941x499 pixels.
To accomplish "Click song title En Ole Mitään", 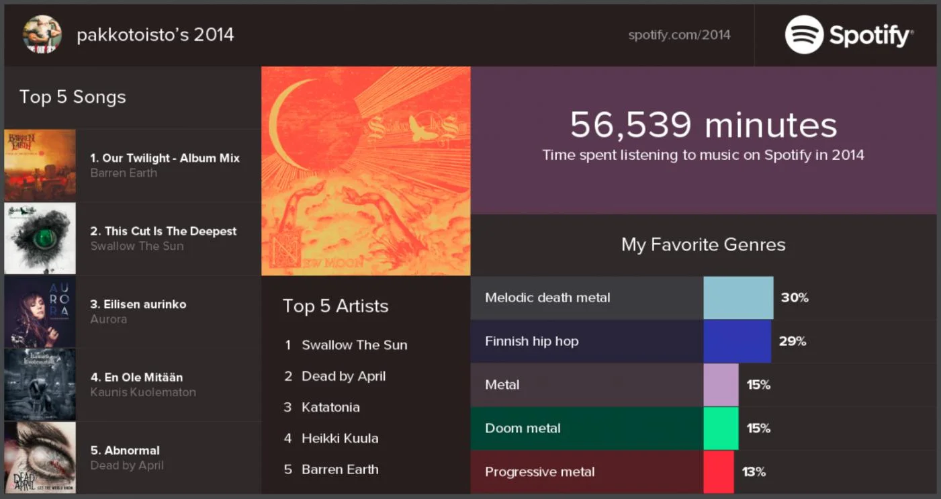I will click(136, 377).
